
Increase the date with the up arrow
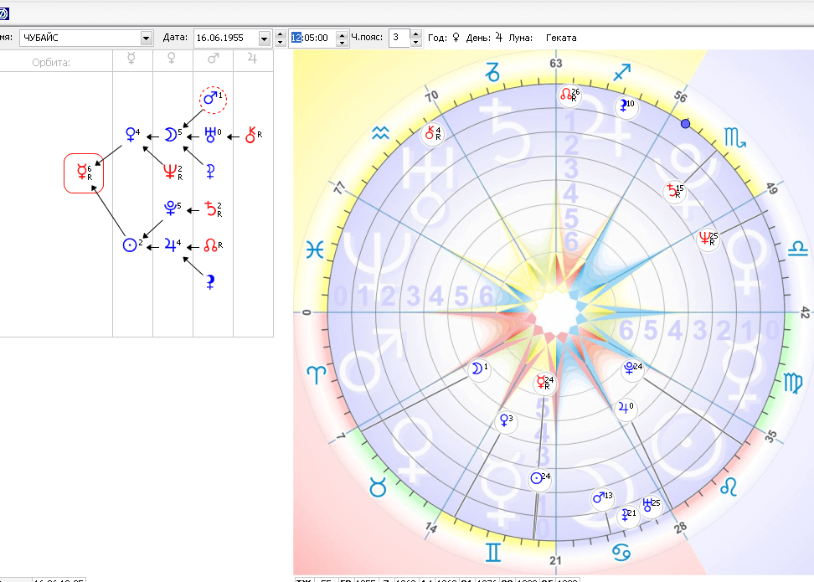click(281, 33)
